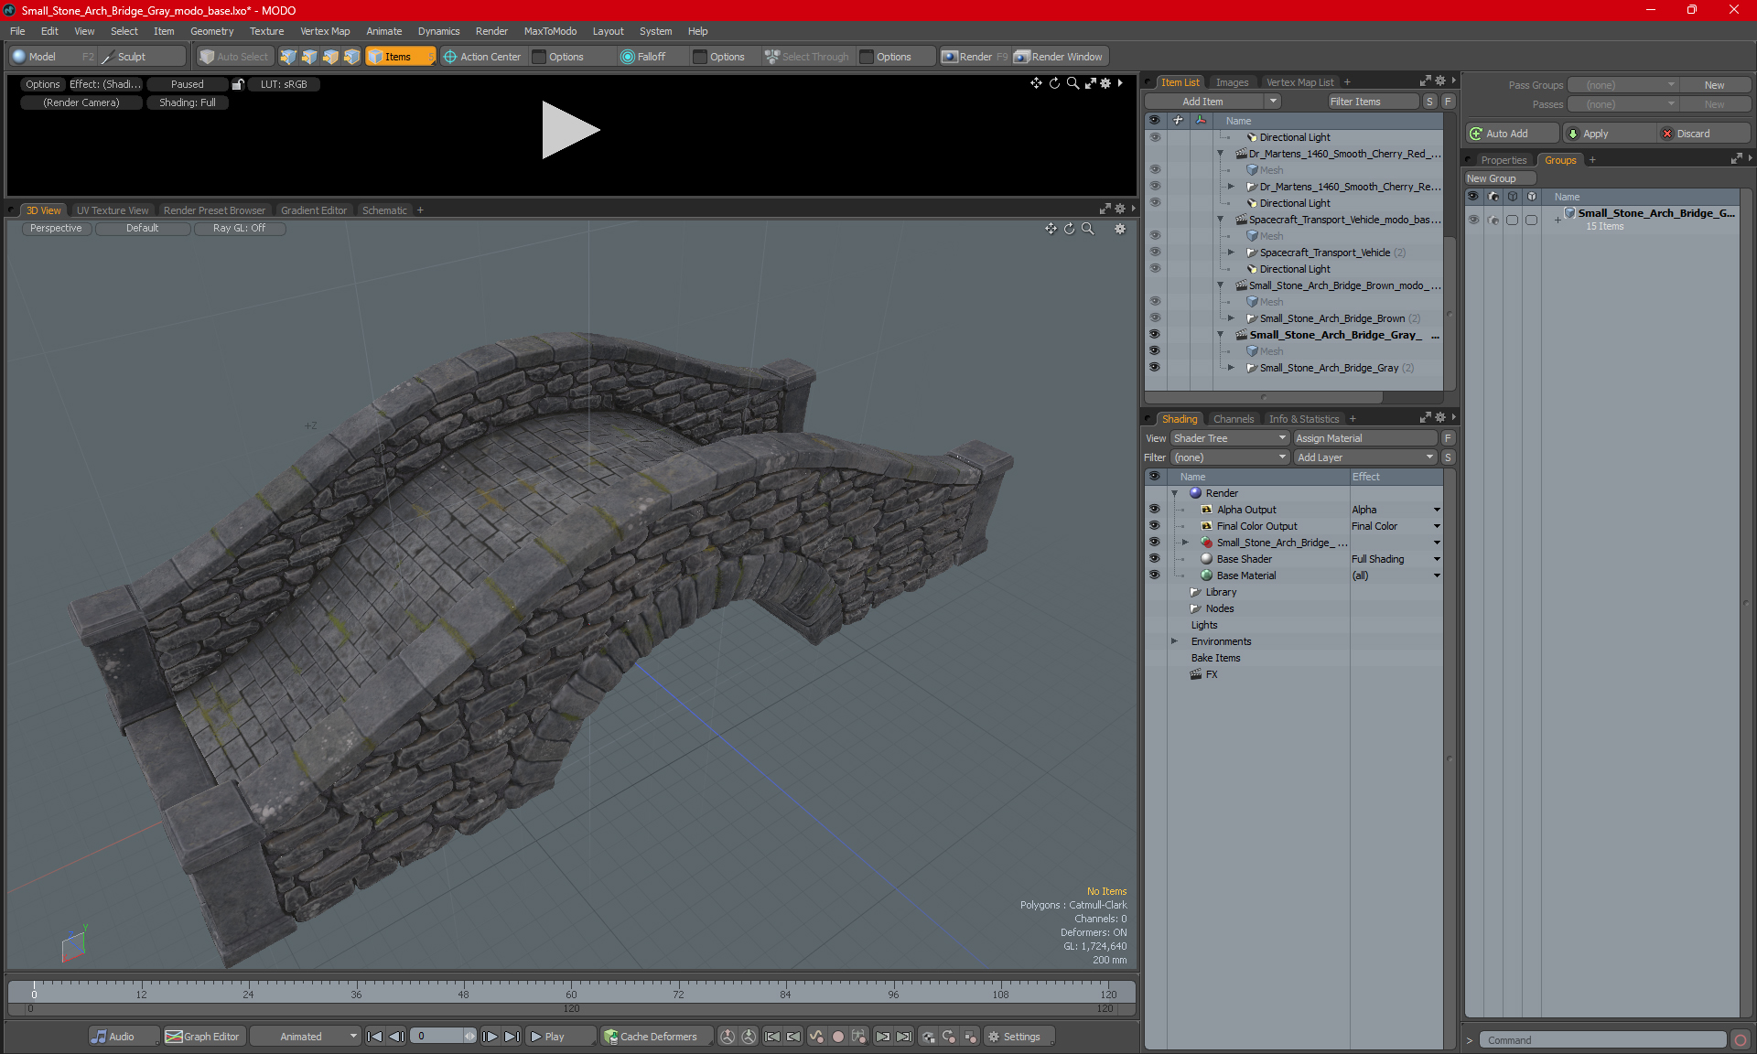
Task: Open timeline Settings
Action: click(x=1018, y=1037)
